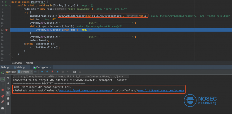
Task: Run class Decrypter via gutter arrow
Action: point(6,2)
